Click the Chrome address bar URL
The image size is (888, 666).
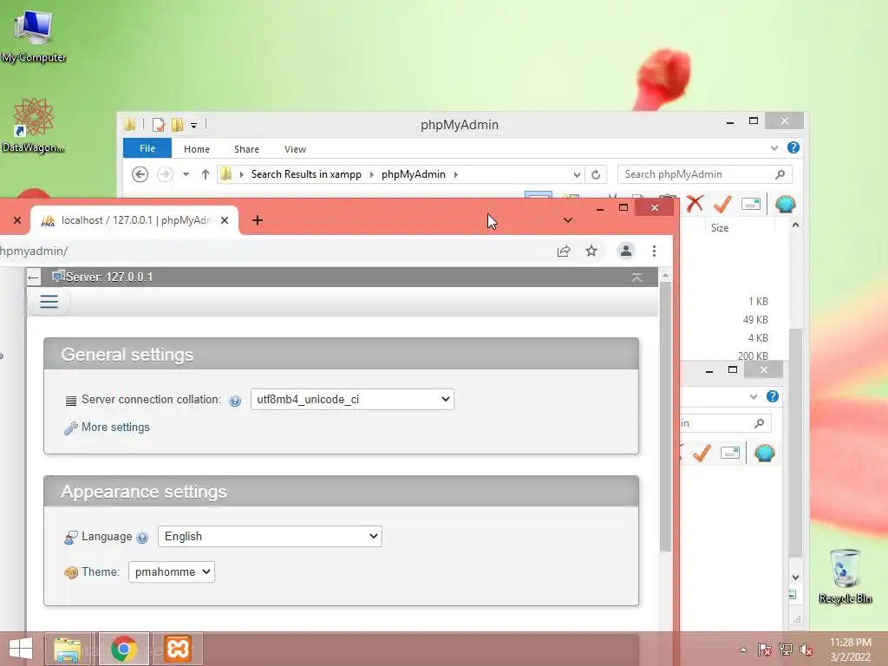click(34, 251)
